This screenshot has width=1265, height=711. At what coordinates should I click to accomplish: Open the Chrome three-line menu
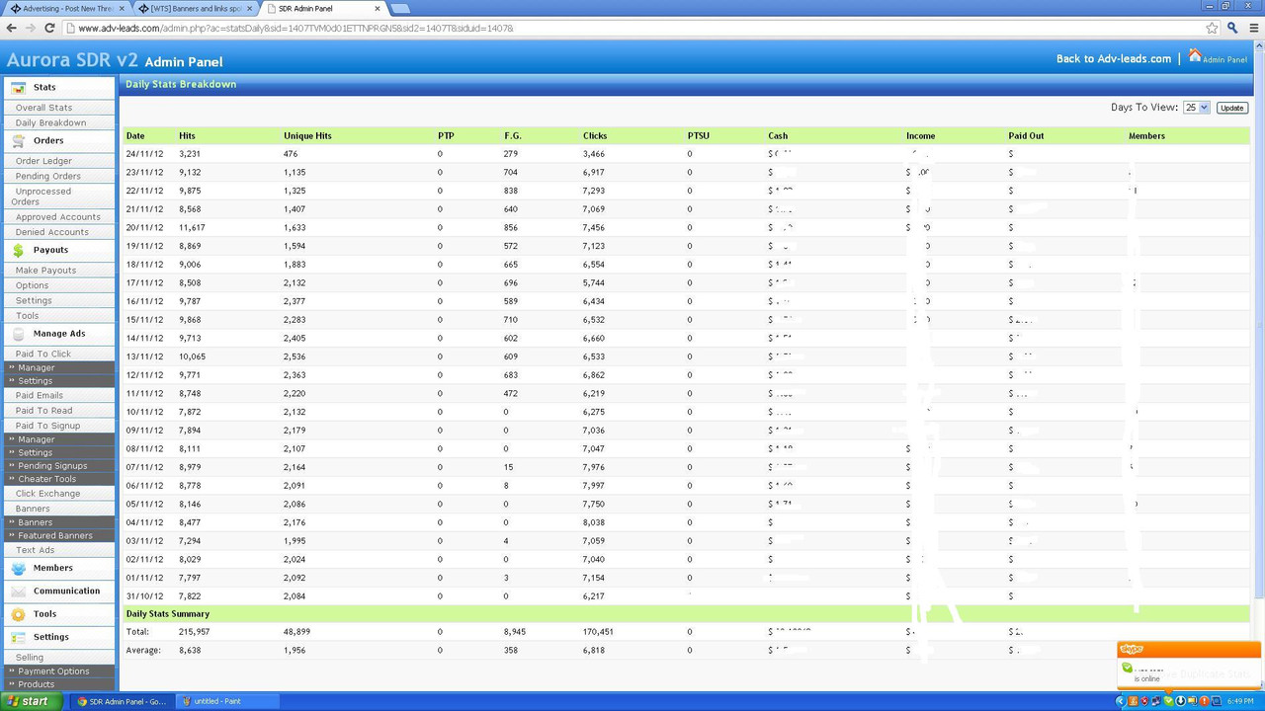point(1254,28)
